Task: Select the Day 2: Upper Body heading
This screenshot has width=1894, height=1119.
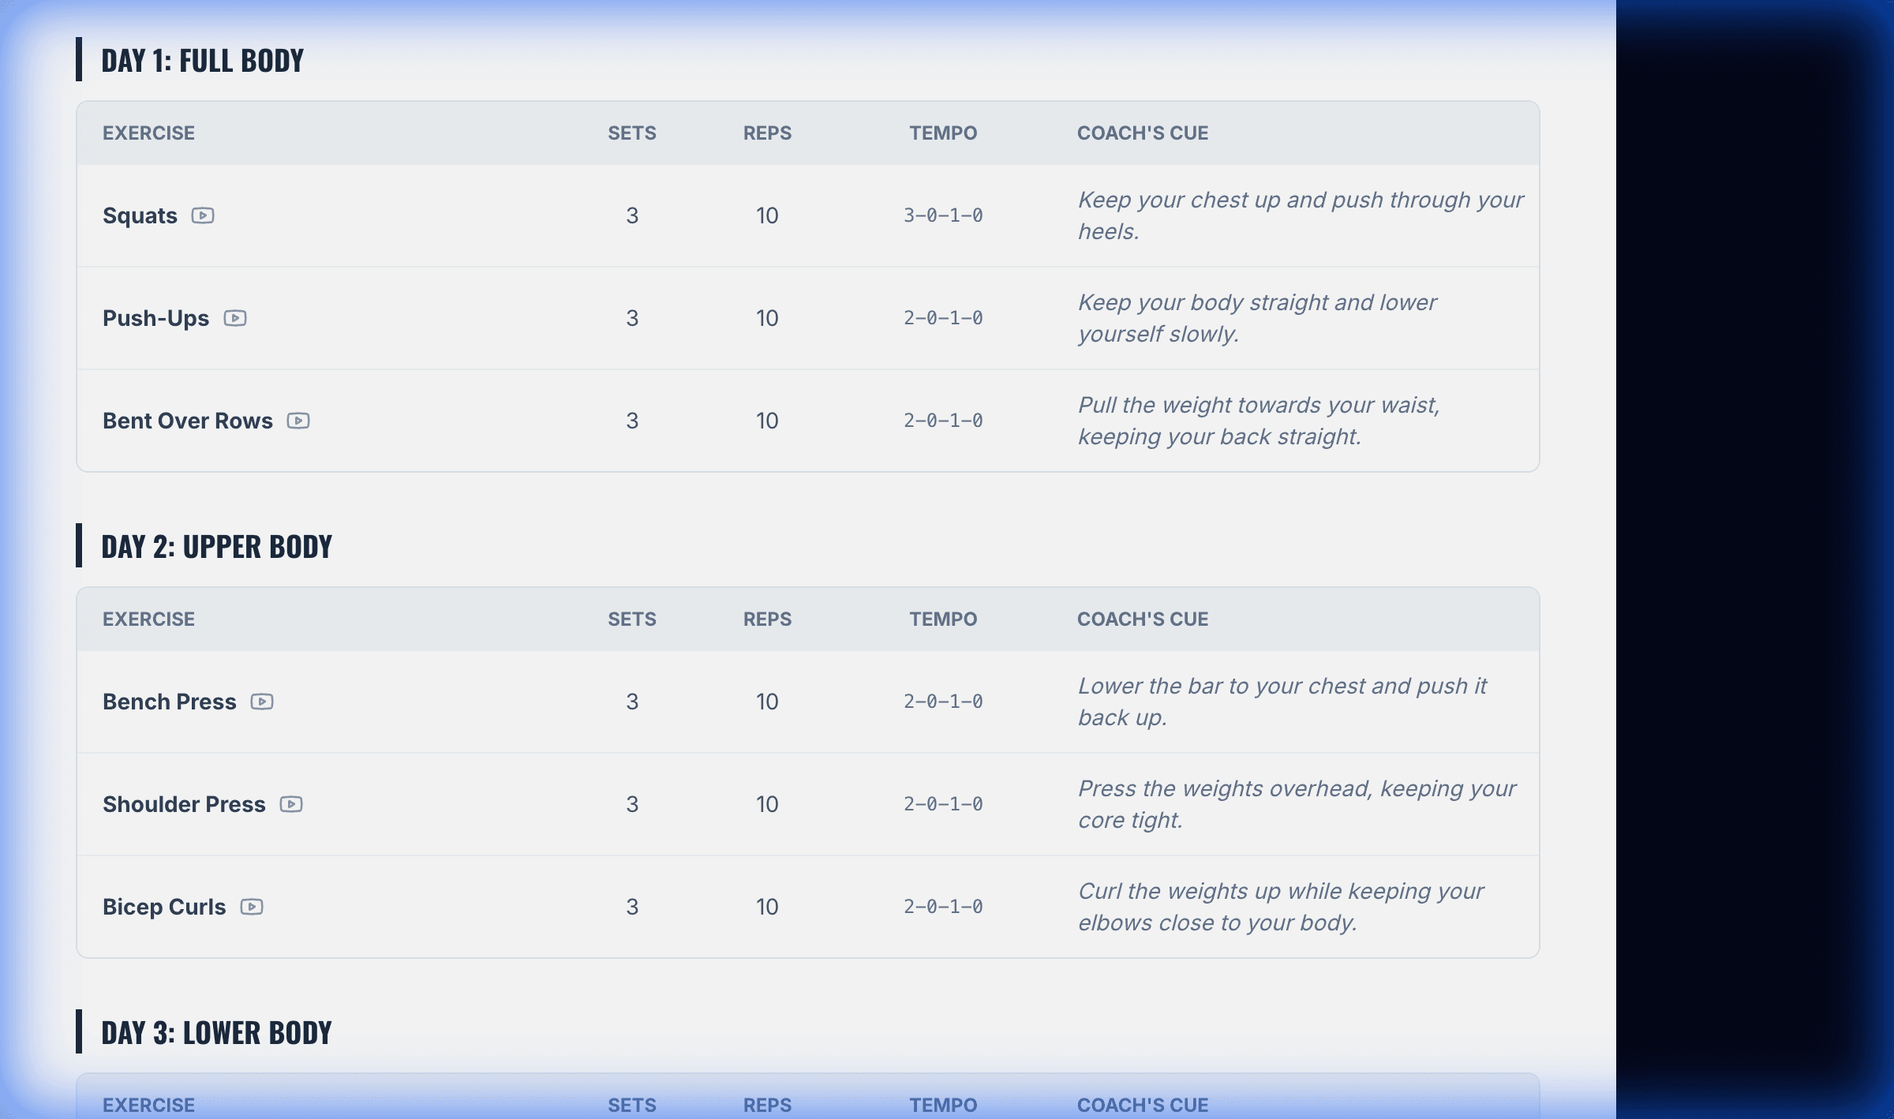Action: click(x=216, y=547)
